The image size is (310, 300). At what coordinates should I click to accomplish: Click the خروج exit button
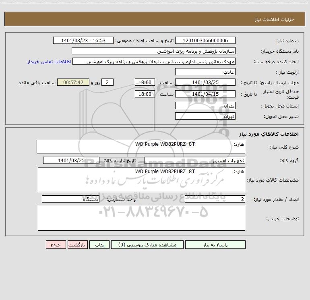pyautogui.click(x=56, y=245)
